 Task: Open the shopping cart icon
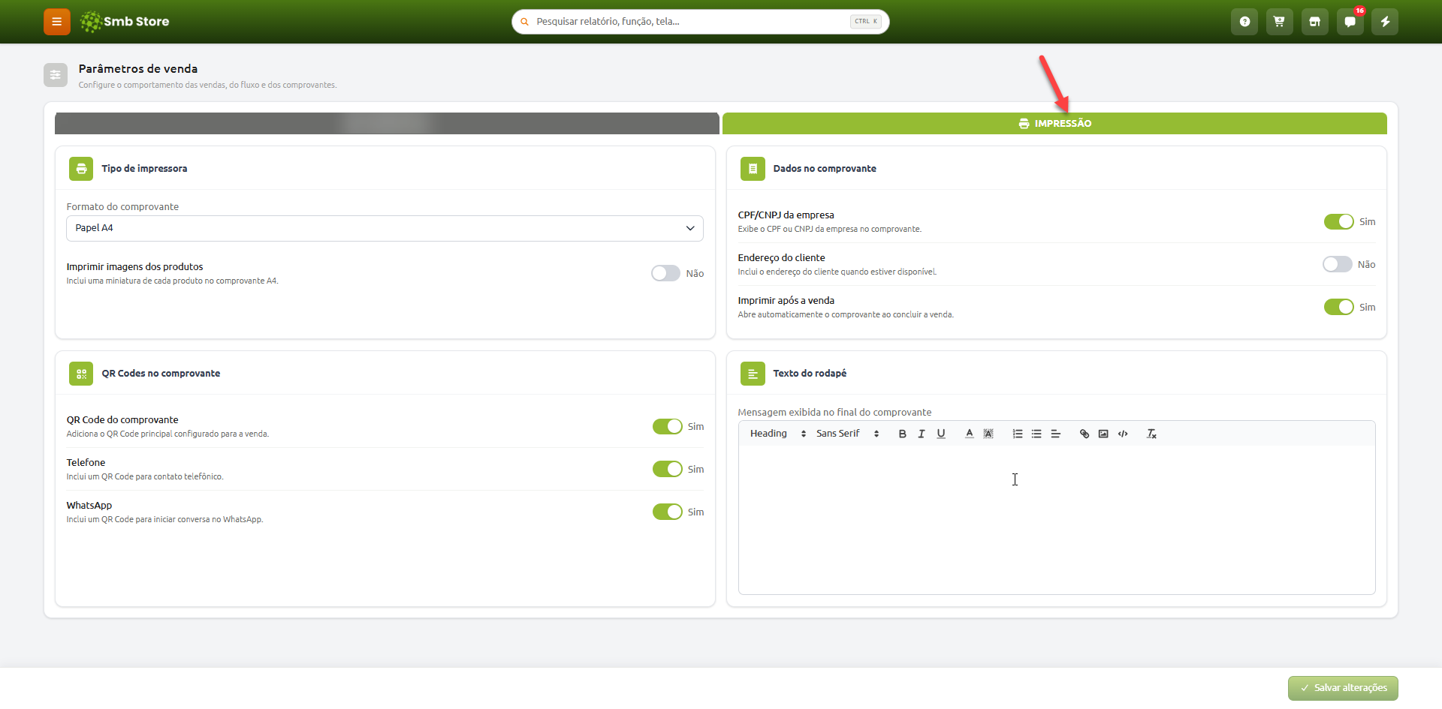point(1279,22)
